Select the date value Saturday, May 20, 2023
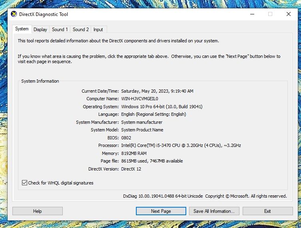The height and width of the screenshot is (228, 301). 157,91
